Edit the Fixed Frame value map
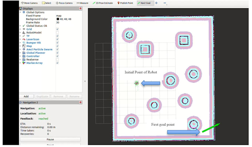 (x=59, y=16)
